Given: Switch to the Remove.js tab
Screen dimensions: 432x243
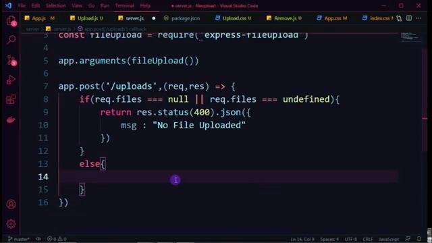Looking at the screenshot, I should [284, 18].
